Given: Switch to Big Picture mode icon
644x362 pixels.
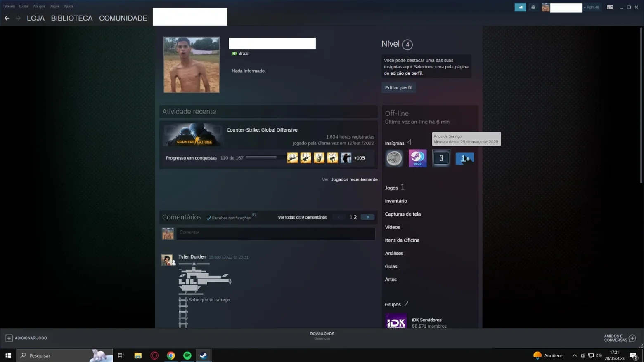Looking at the screenshot, I should [x=610, y=7].
